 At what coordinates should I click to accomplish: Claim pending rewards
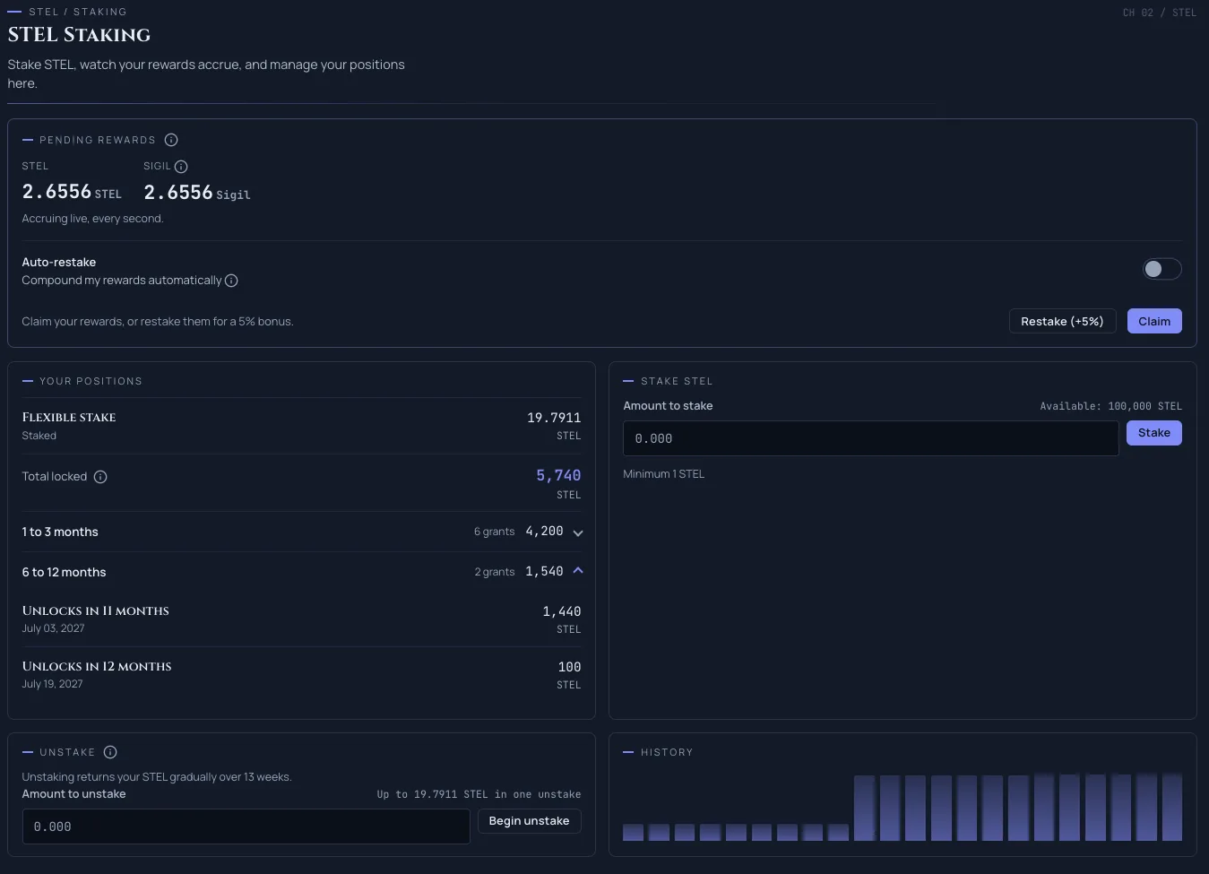[1154, 321]
